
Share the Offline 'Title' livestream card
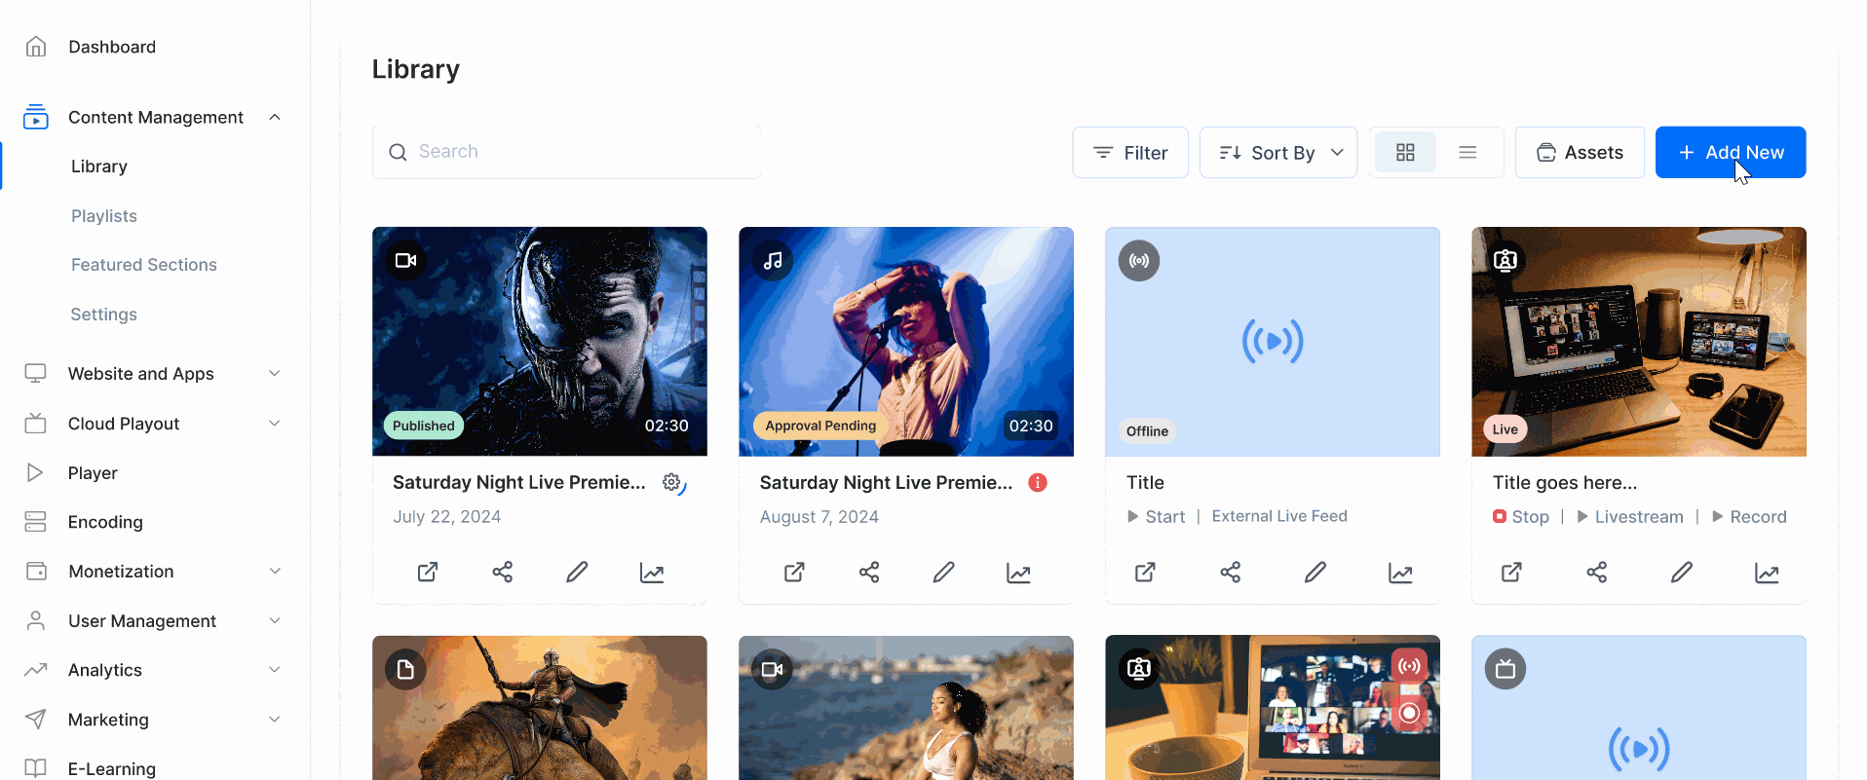1231,573
